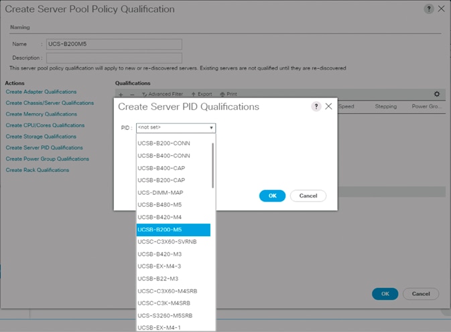
Task: Open Create Rack Qualifications link
Action: coord(38,170)
